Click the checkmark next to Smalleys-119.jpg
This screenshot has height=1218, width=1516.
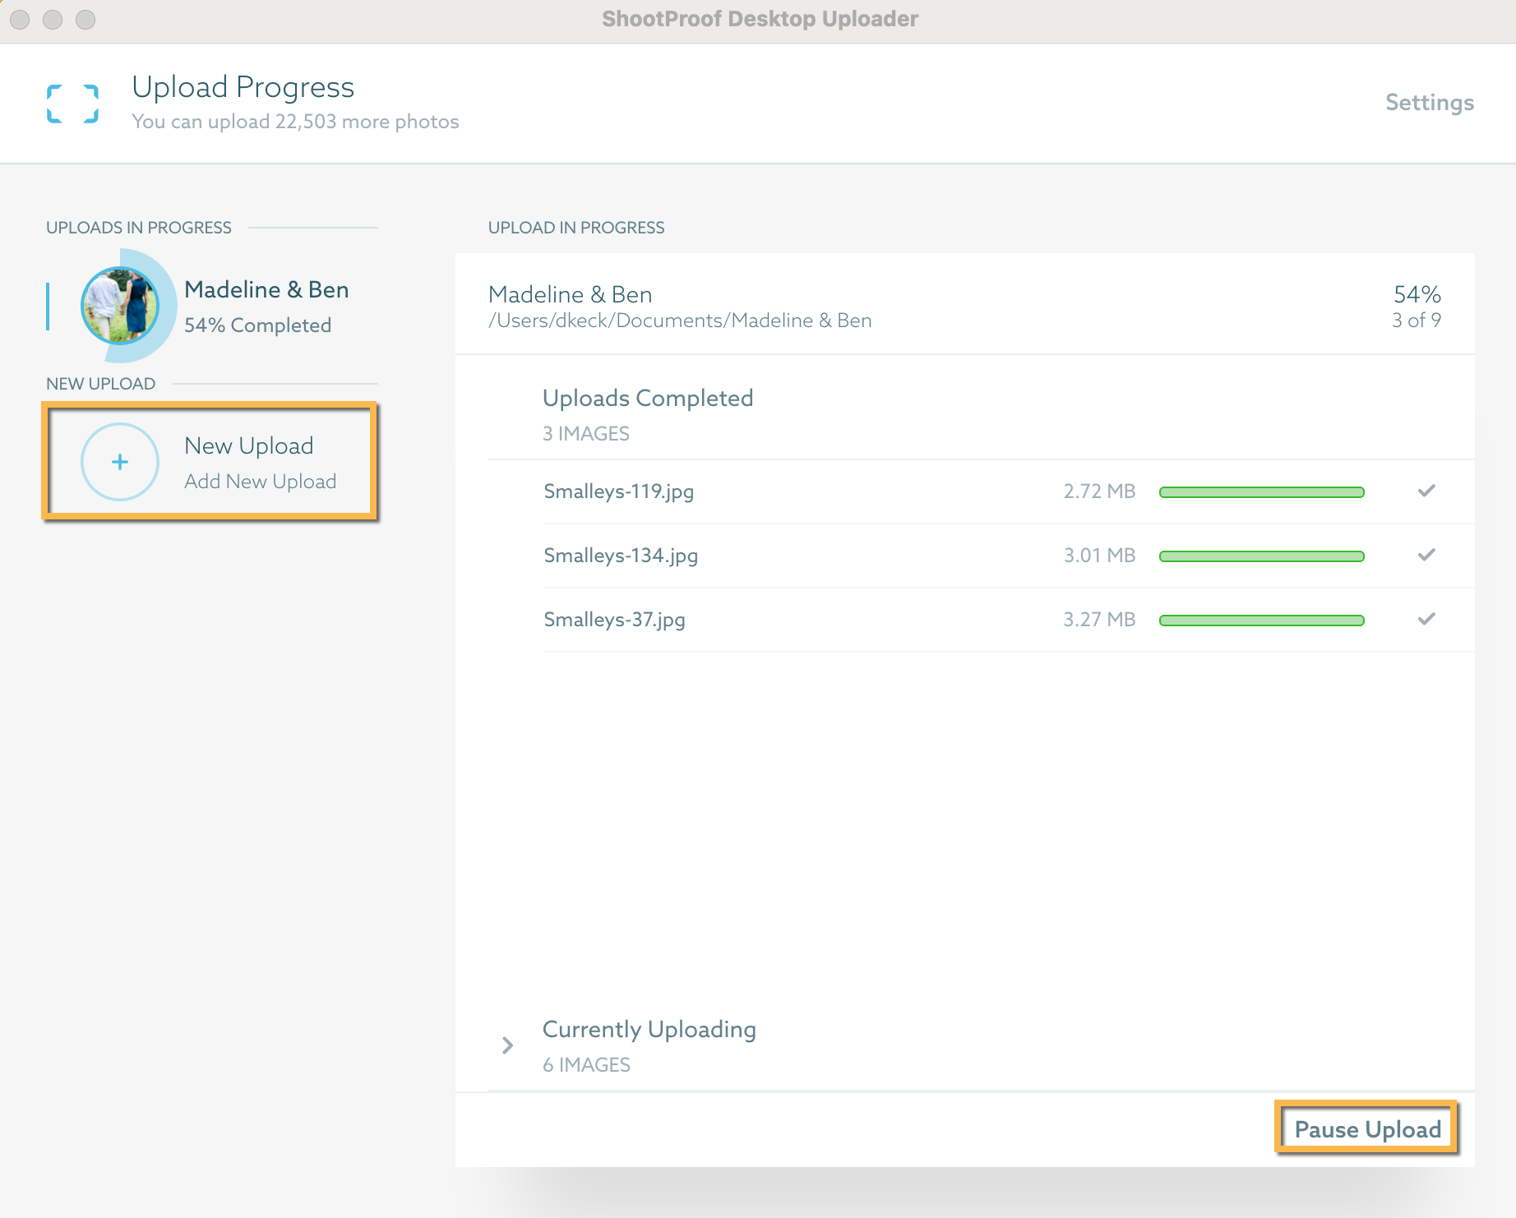coord(1426,491)
